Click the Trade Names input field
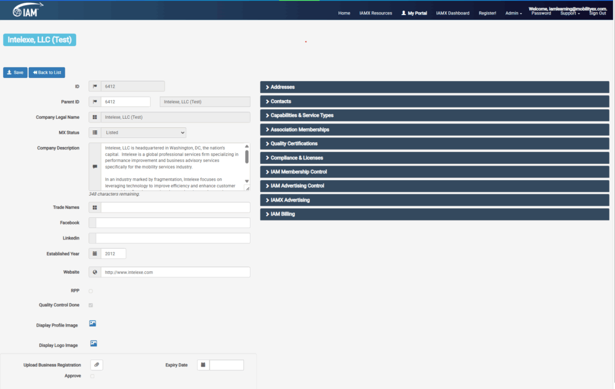 [x=175, y=208]
